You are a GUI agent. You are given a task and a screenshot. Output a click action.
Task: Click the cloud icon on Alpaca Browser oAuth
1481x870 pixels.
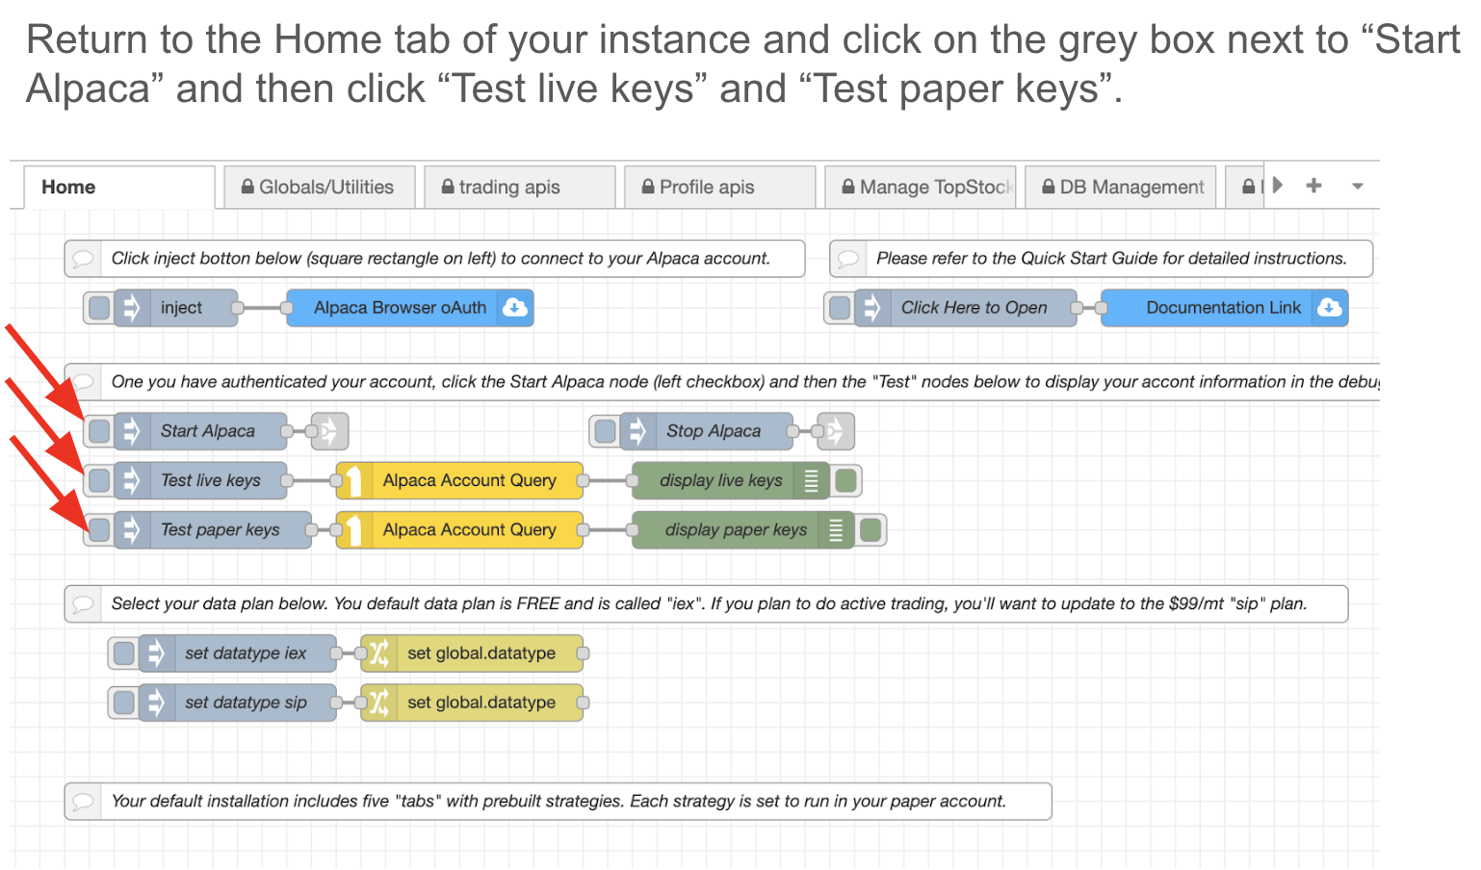(x=515, y=308)
